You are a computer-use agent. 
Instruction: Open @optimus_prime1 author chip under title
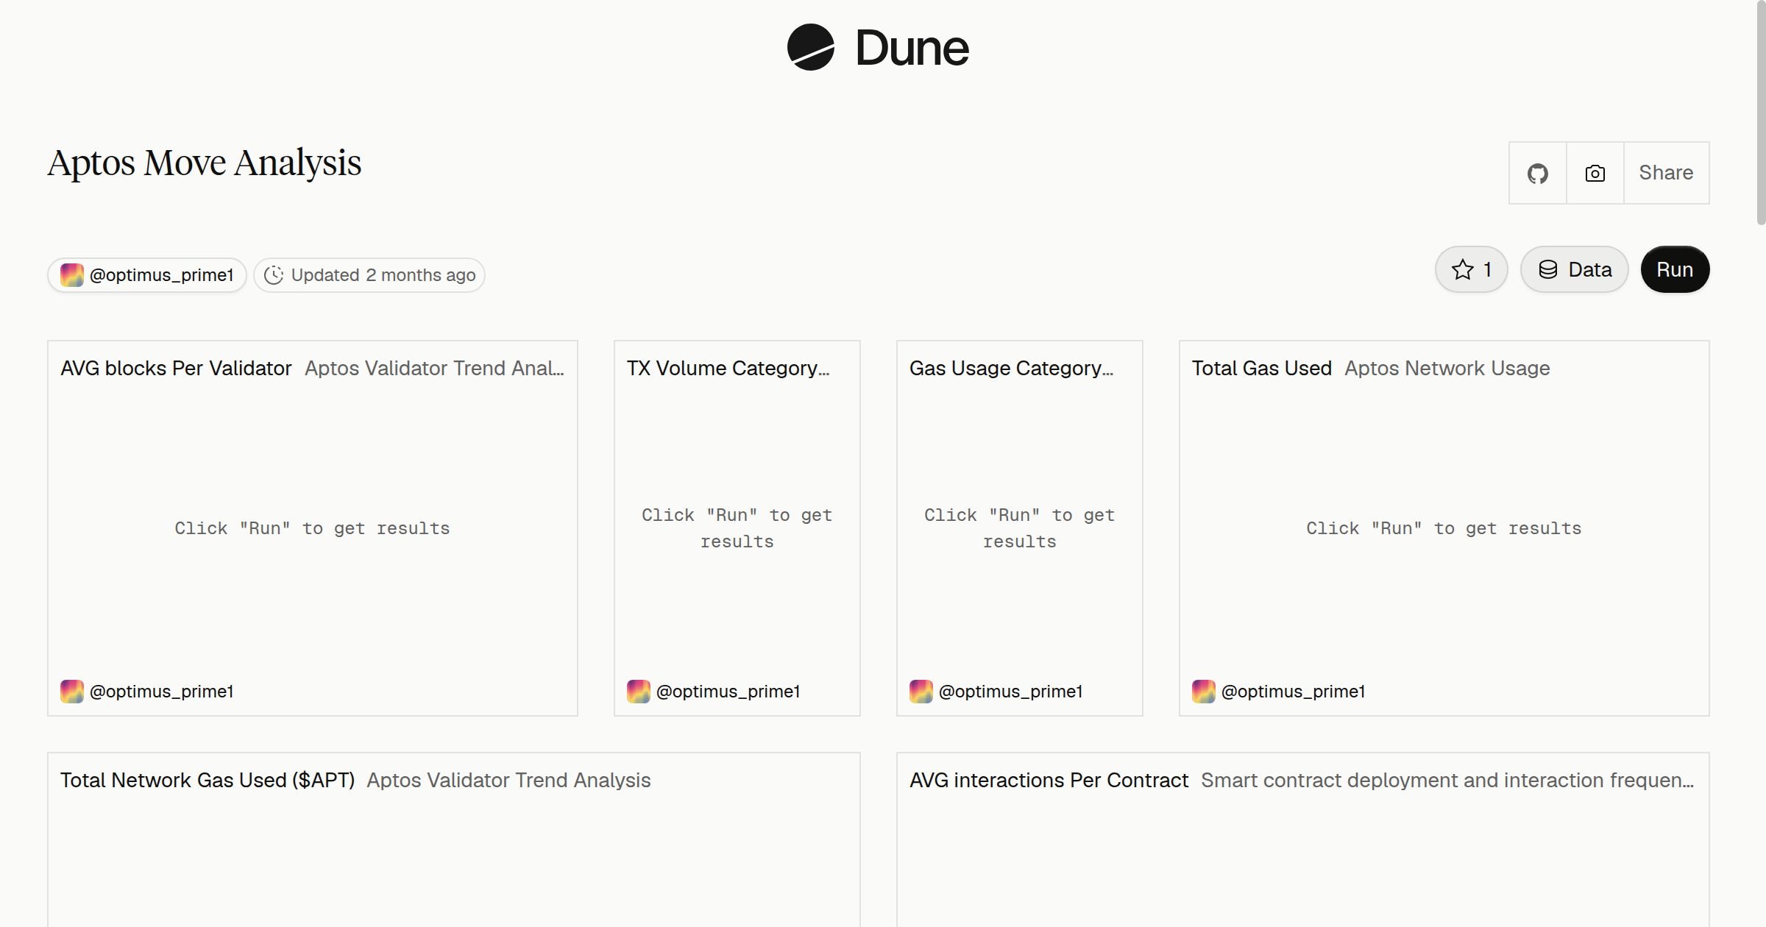[147, 275]
